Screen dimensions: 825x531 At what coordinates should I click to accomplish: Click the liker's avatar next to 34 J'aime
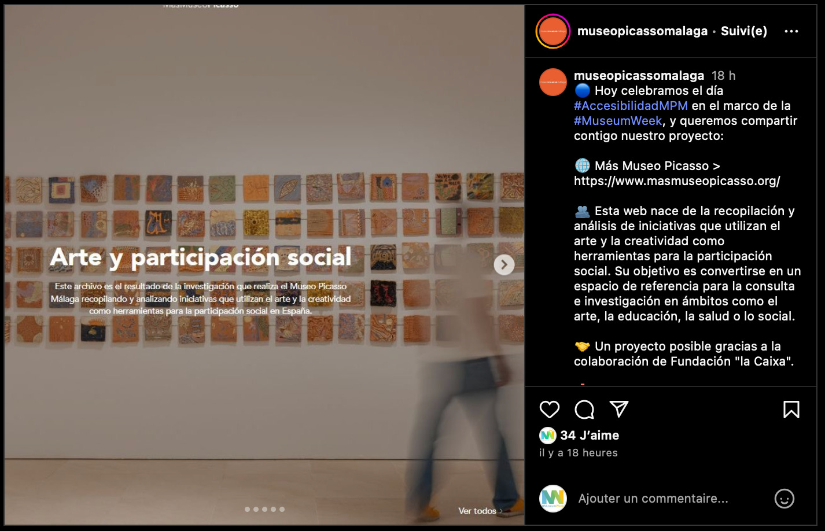click(x=547, y=435)
